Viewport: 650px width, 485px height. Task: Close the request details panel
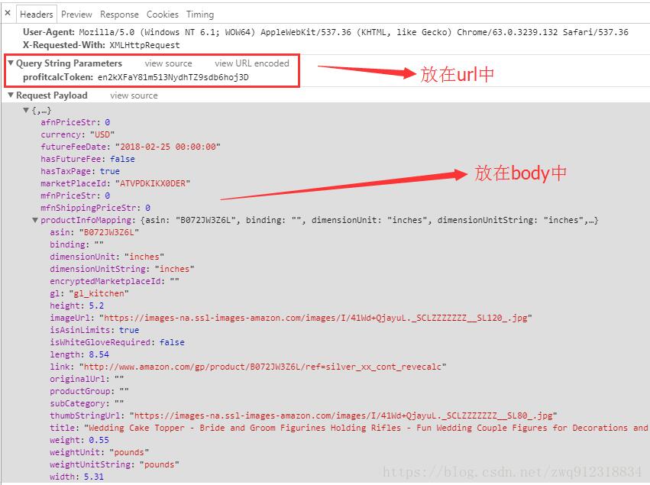tap(7, 14)
